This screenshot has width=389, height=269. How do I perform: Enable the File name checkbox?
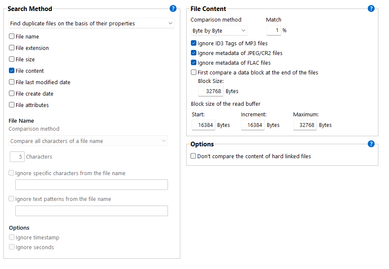(x=12, y=37)
